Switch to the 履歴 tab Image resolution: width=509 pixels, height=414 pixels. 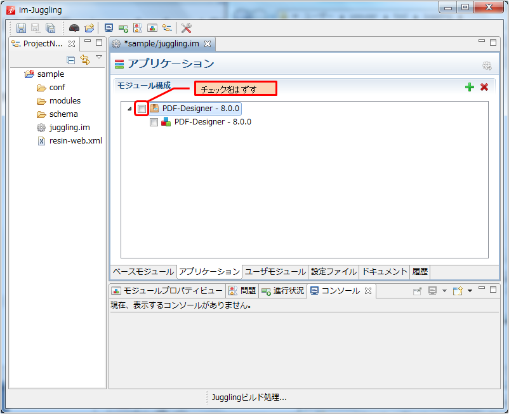point(420,272)
